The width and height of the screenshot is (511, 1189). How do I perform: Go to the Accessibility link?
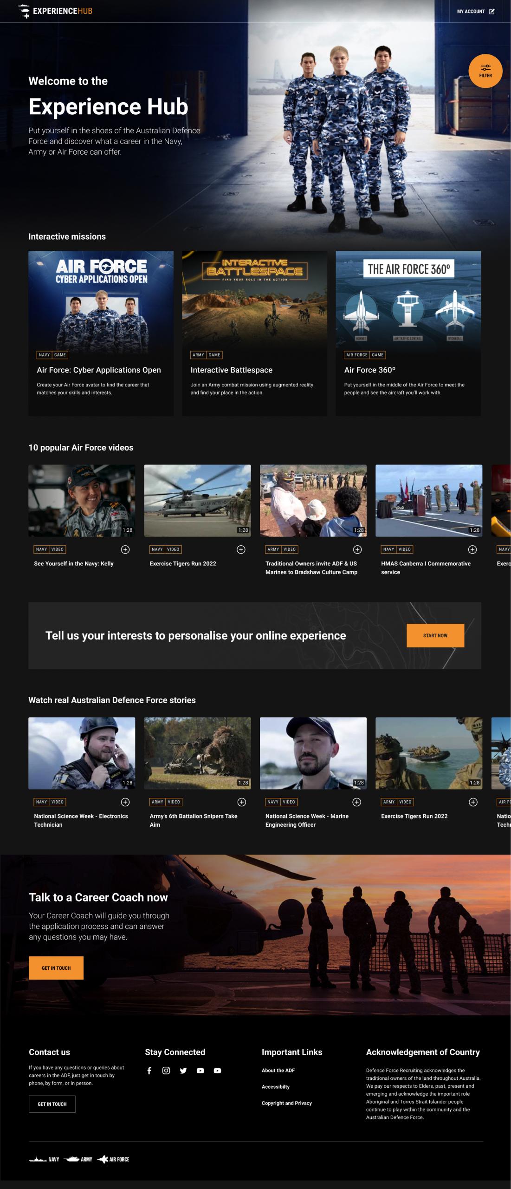[275, 1087]
